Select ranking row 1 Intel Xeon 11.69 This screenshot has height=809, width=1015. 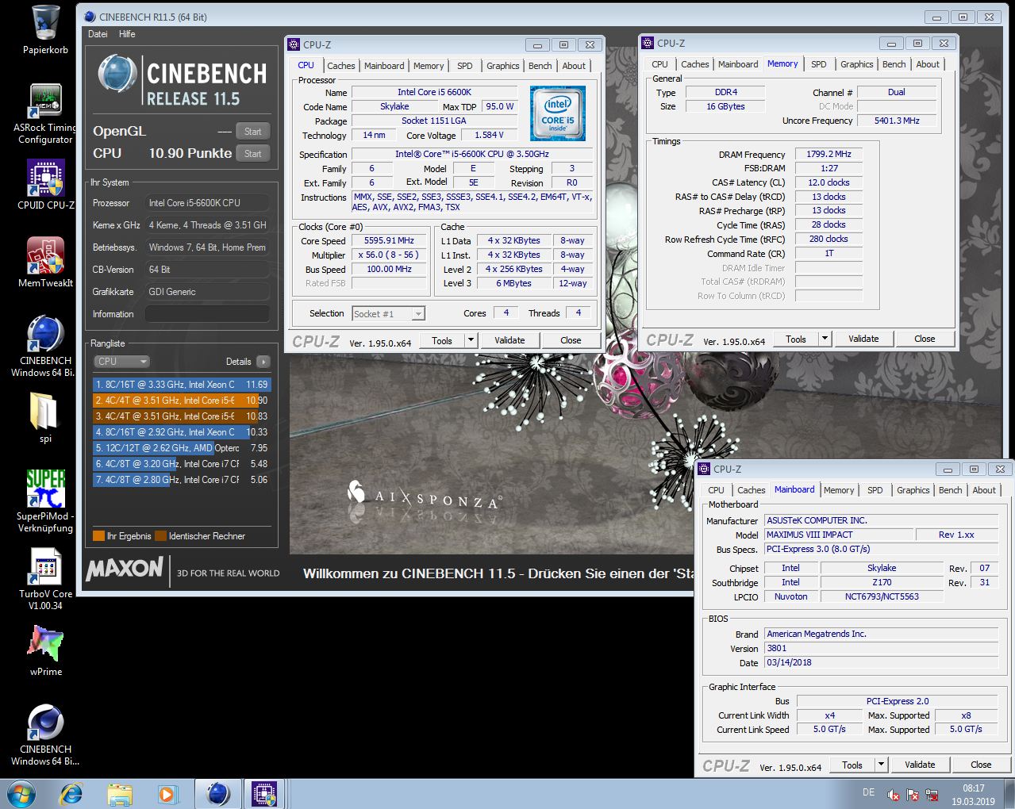point(182,385)
